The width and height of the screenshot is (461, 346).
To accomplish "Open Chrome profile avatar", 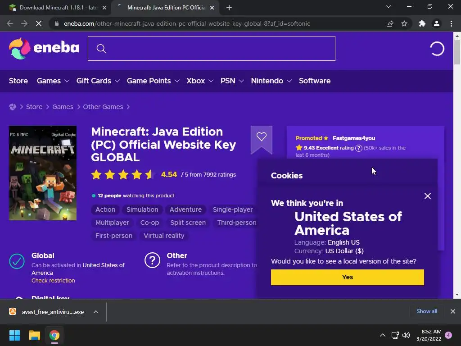I will (x=437, y=23).
